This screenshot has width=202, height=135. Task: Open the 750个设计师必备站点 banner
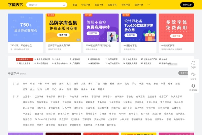click(x=26, y=28)
